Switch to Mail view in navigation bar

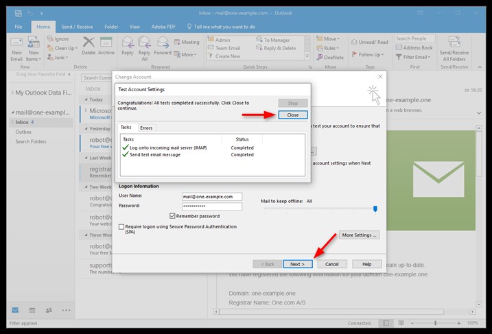(15, 310)
